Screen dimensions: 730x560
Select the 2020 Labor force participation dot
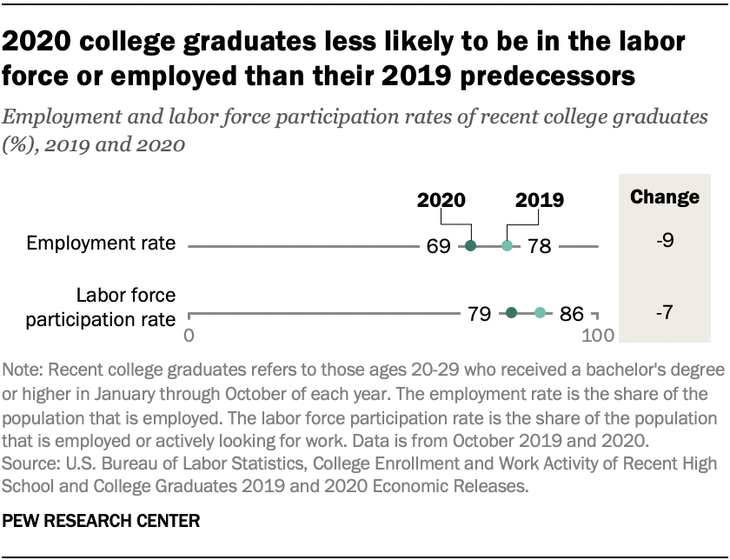coord(511,313)
